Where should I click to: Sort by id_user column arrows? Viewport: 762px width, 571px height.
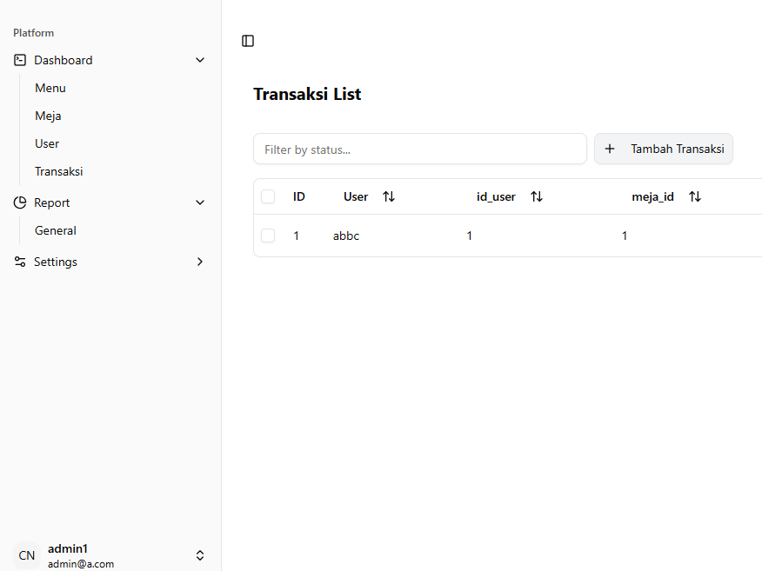tap(537, 196)
